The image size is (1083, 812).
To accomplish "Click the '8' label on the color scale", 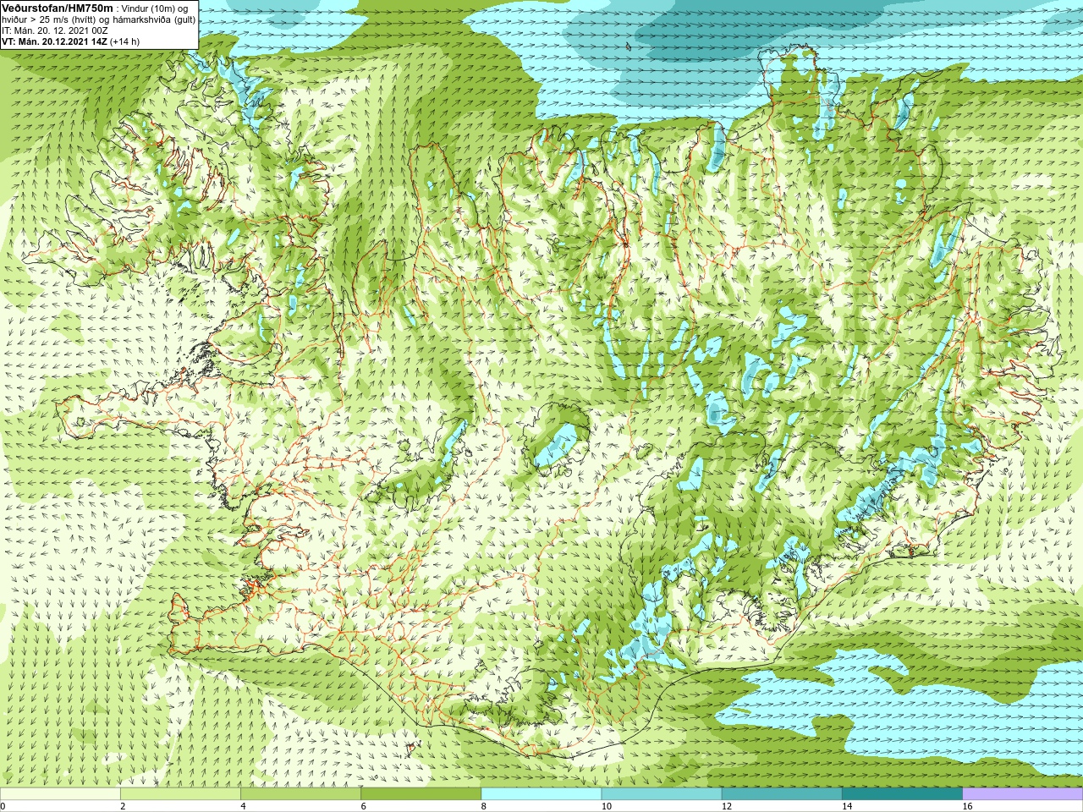I will tap(484, 806).
